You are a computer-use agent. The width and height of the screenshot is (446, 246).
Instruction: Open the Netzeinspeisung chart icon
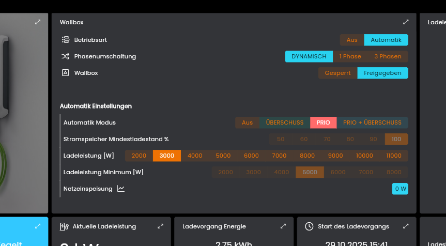point(121,189)
